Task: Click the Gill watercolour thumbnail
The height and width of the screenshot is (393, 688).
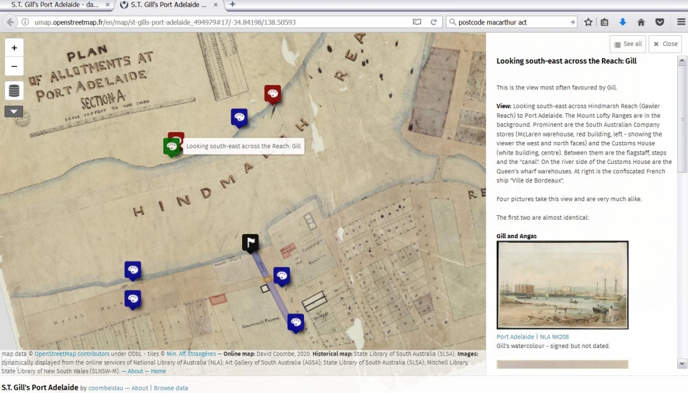Action: [562, 285]
